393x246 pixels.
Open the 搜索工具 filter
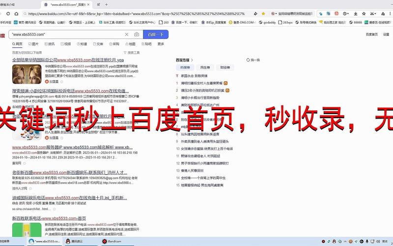pyautogui.click(x=132, y=53)
